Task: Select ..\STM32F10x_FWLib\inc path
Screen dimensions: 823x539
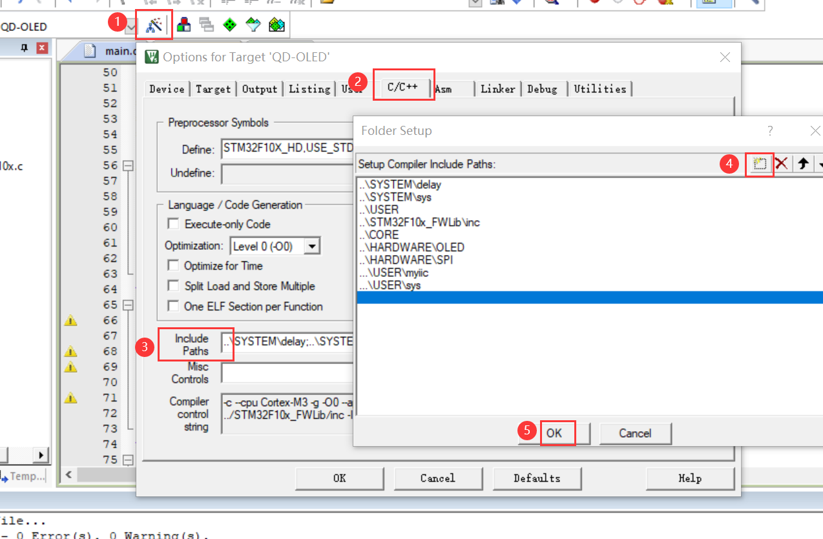Action: pyautogui.click(x=419, y=222)
